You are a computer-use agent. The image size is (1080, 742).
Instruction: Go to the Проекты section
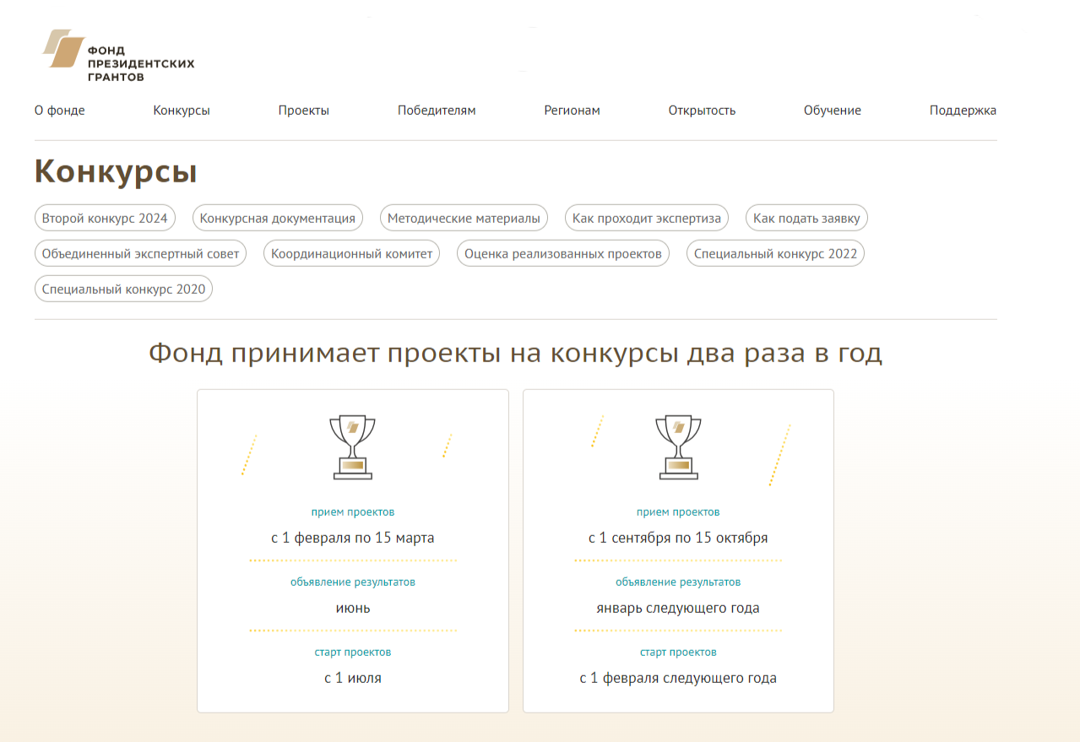(x=304, y=111)
